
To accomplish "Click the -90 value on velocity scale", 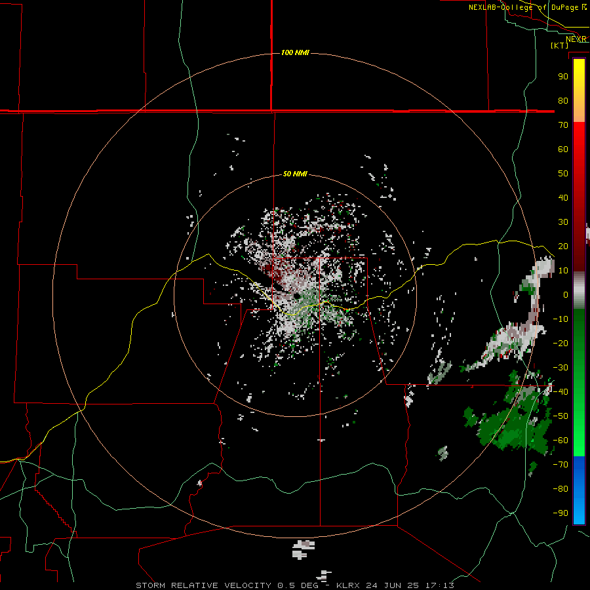I will (560, 513).
